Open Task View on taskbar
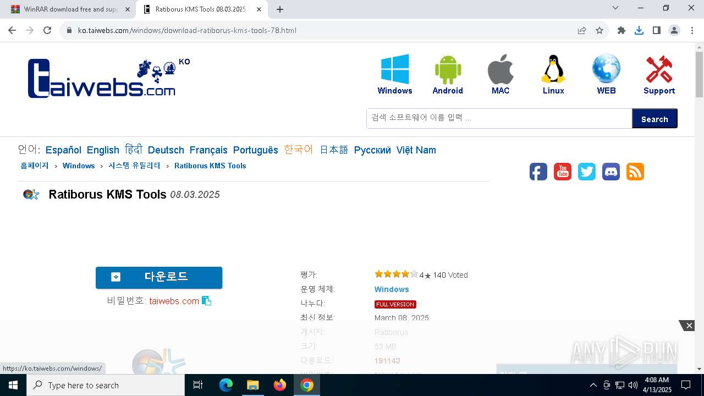Screen dimensions: 704x396 pyautogui.click(x=198, y=385)
